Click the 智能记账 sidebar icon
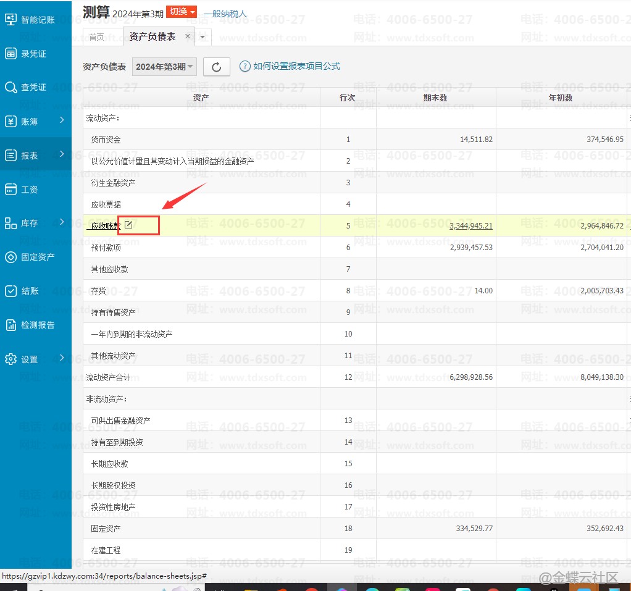This screenshot has height=591, width=631. coord(10,19)
